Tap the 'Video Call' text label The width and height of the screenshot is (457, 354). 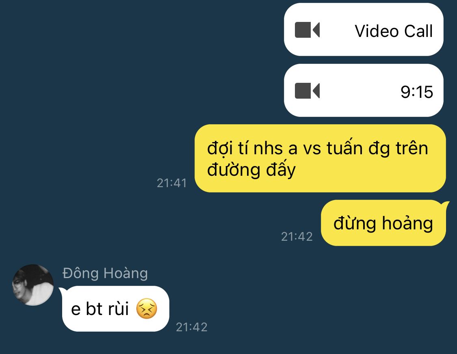[394, 31]
